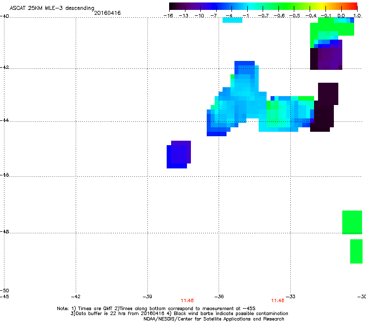Click the -16 label on the color scale
The width and height of the screenshot is (366, 322).
pyautogui.click(x=168, y=16)
